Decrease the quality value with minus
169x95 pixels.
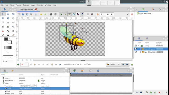[x=107, y=14]
